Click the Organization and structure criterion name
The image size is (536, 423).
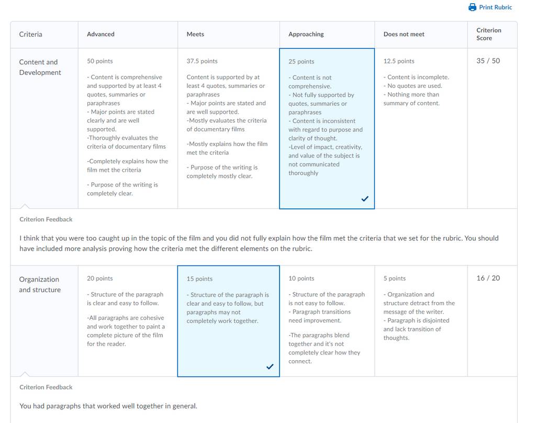40,284
